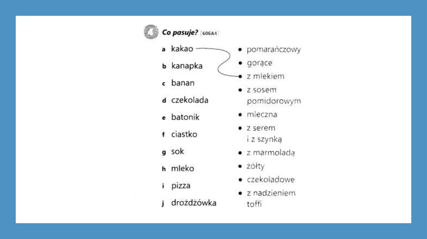Viewport: 427px width, 239px height.
Task: Select the phrase "z sosem pomidorowym"
Action: [273, 95]
